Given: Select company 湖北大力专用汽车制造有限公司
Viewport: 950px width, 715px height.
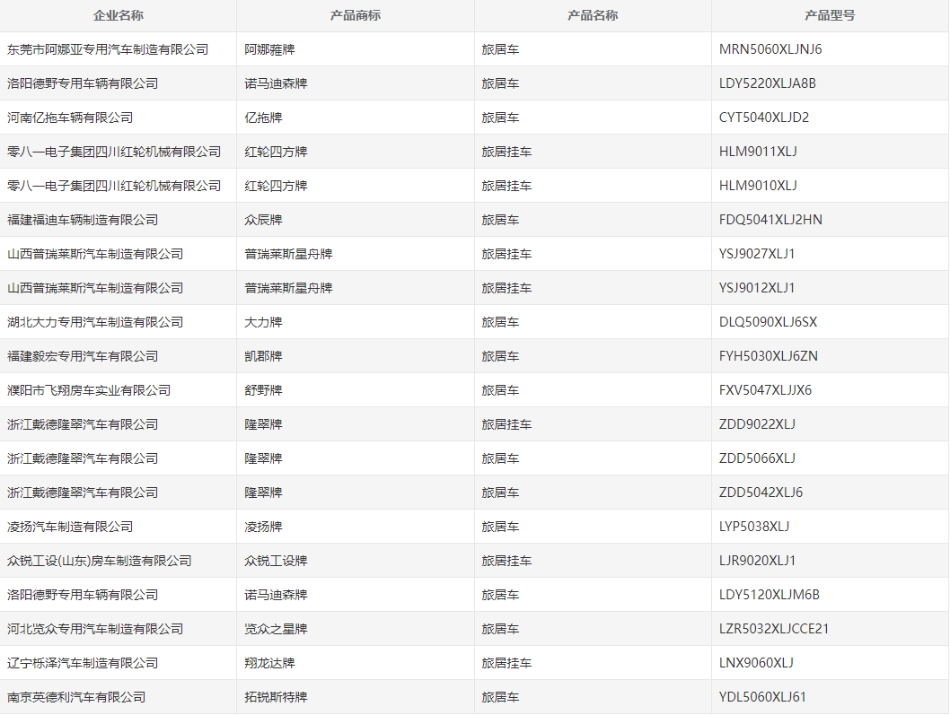Looking at the screenshot, I should (x=95, y=322).
